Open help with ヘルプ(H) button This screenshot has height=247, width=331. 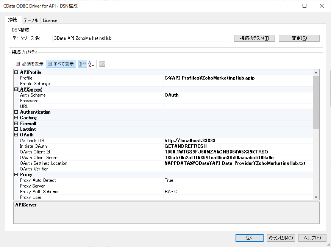(x=312, y=238)
